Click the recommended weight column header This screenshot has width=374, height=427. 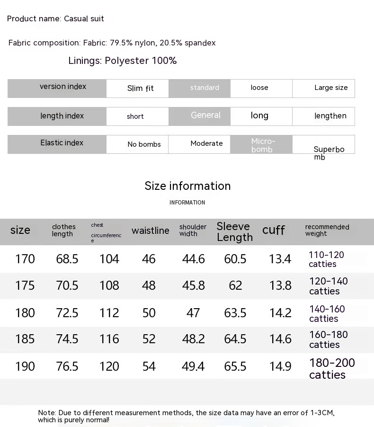tap(327, 230)
